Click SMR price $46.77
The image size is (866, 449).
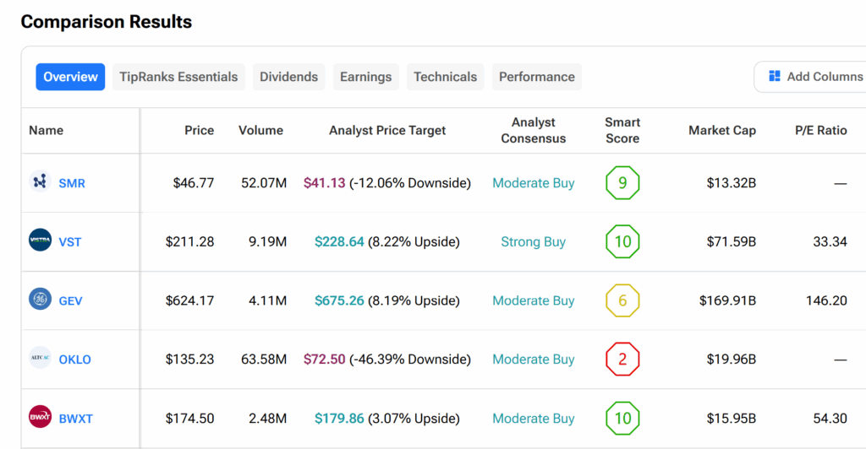coord(194,183)
